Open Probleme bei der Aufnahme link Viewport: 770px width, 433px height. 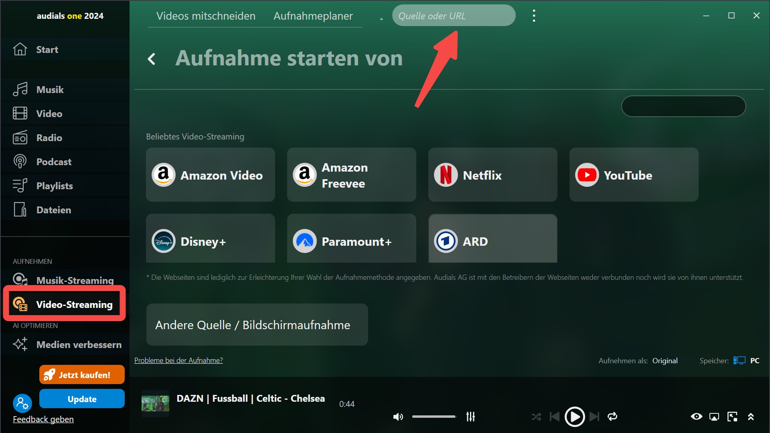click(178, 360)
